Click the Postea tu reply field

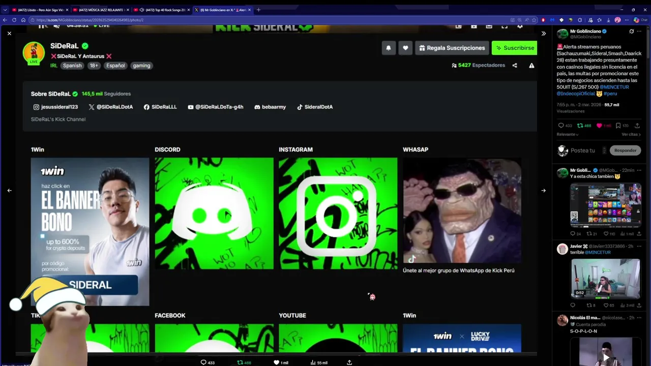pyautogui.click(x=583, y=150)
